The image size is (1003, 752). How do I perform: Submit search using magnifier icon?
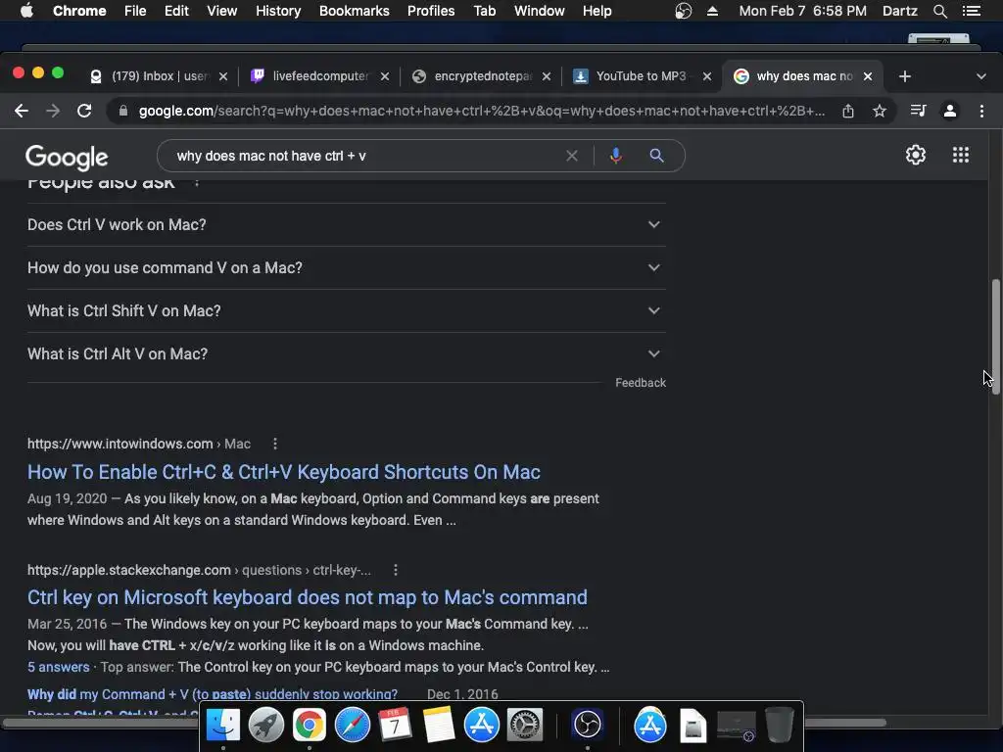(656, 156)
